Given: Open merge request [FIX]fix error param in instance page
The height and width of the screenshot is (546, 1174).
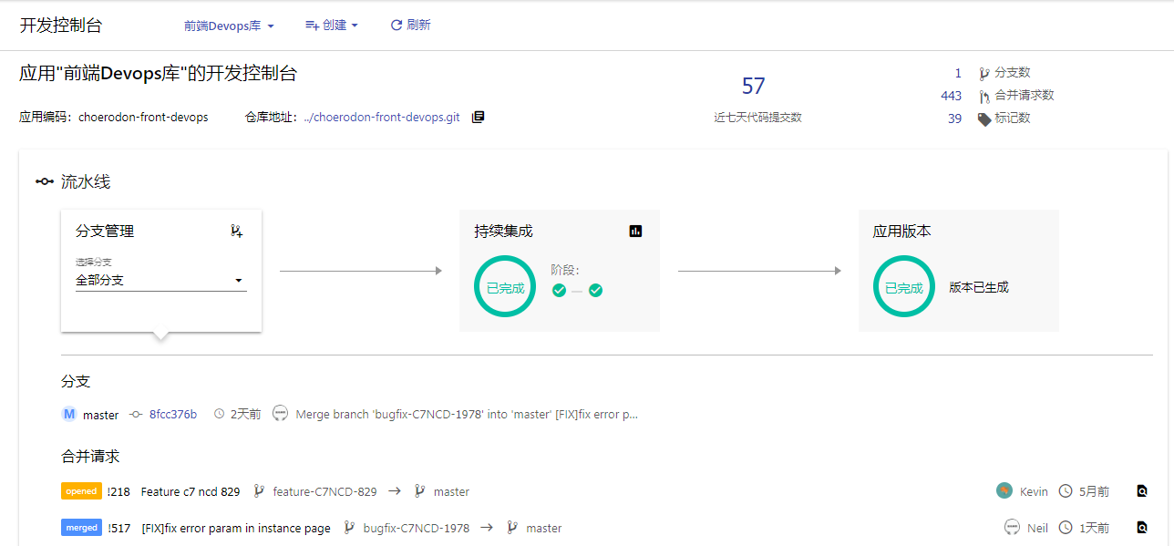Looking at the screenshot, I should pyautogui.click(x=236, y=528).
